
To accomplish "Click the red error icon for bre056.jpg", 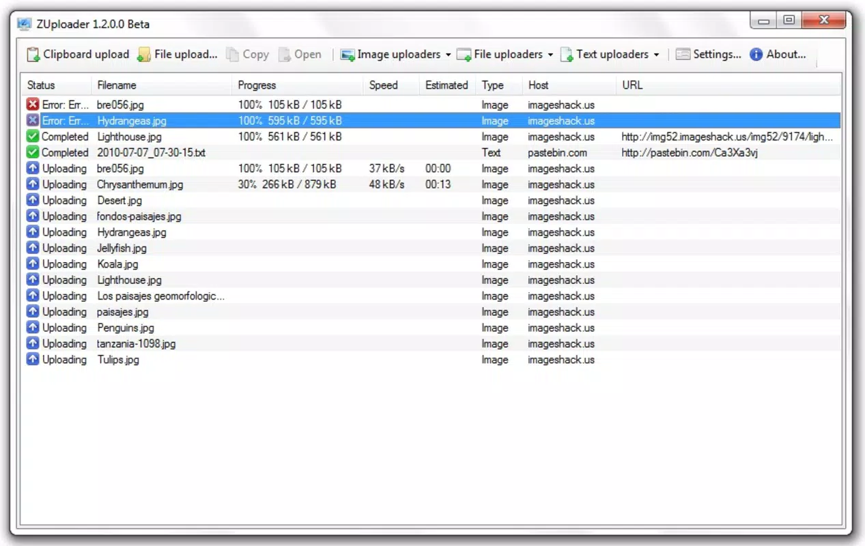I will tap(33, 104).
